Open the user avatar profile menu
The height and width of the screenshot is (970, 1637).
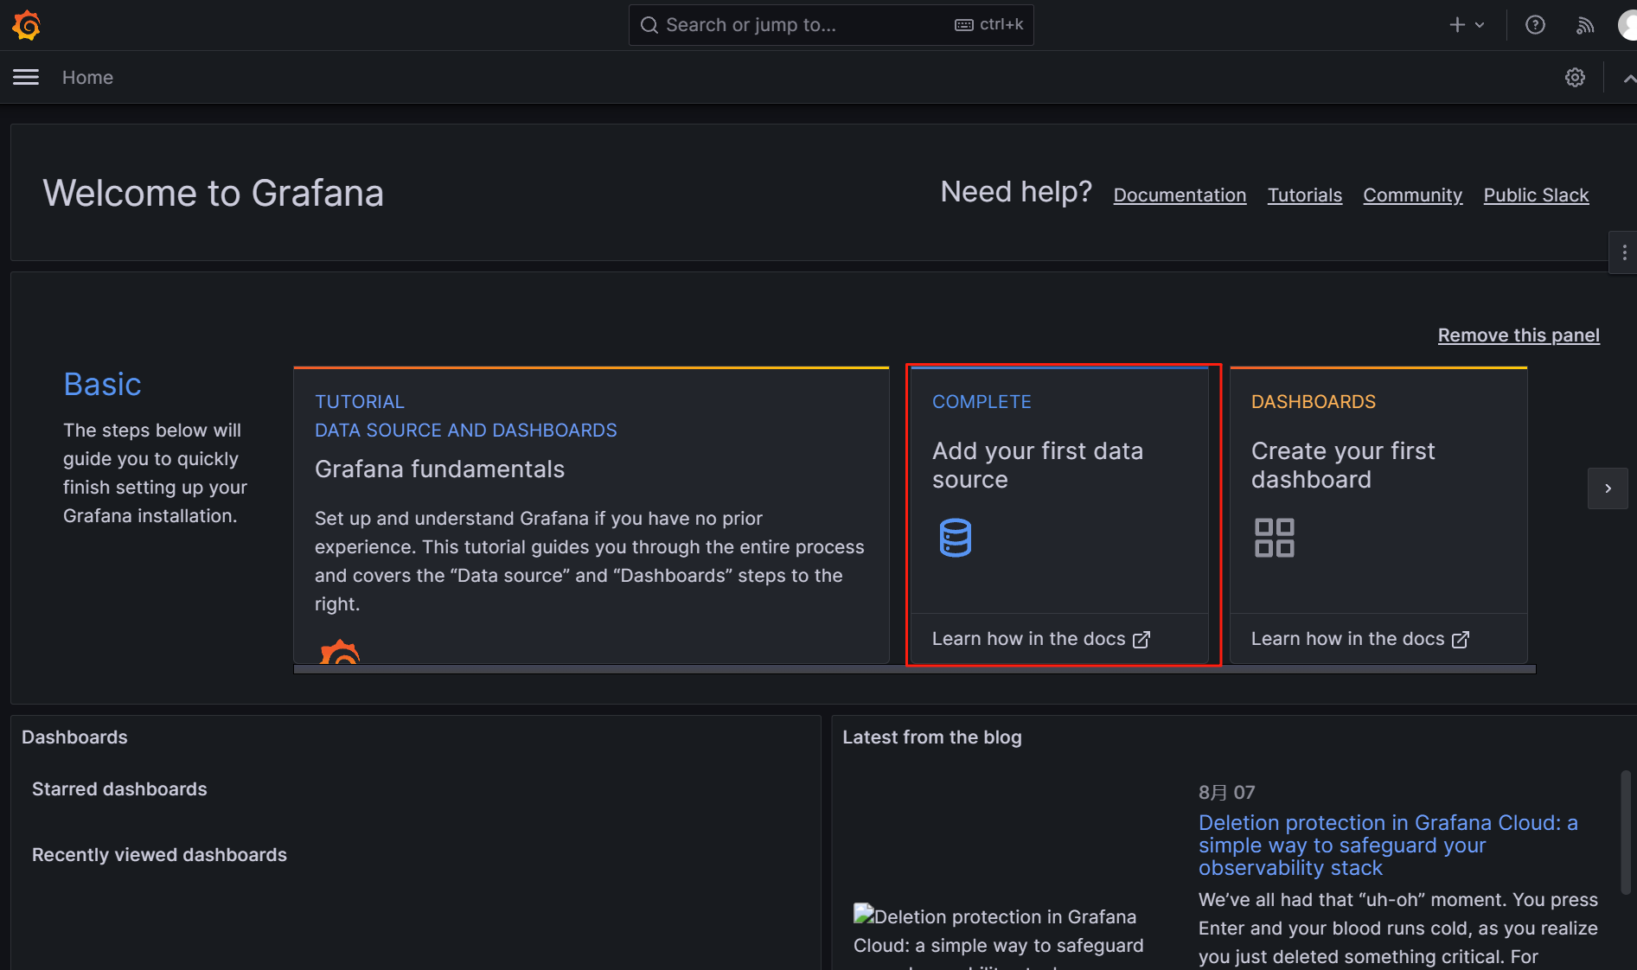point(1627,25)
